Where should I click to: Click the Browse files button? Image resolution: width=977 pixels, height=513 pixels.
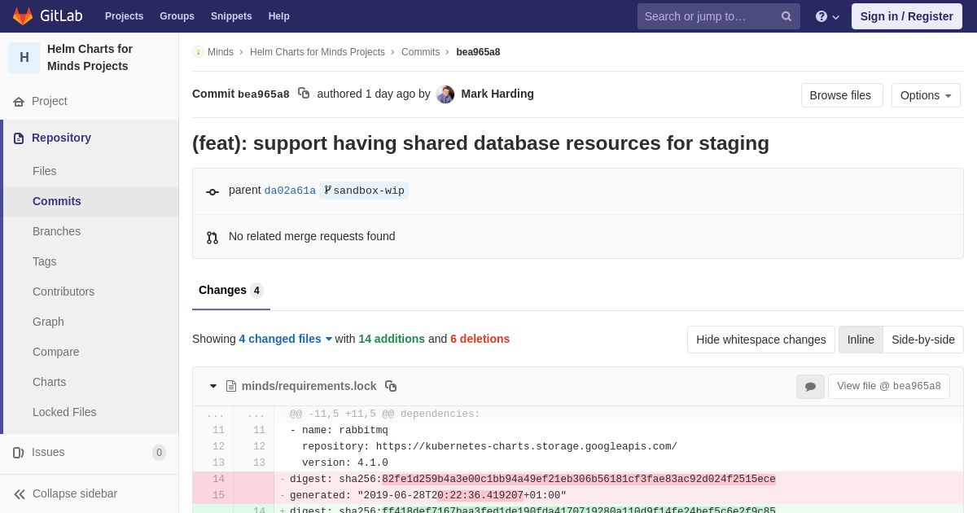pos(841,95)
